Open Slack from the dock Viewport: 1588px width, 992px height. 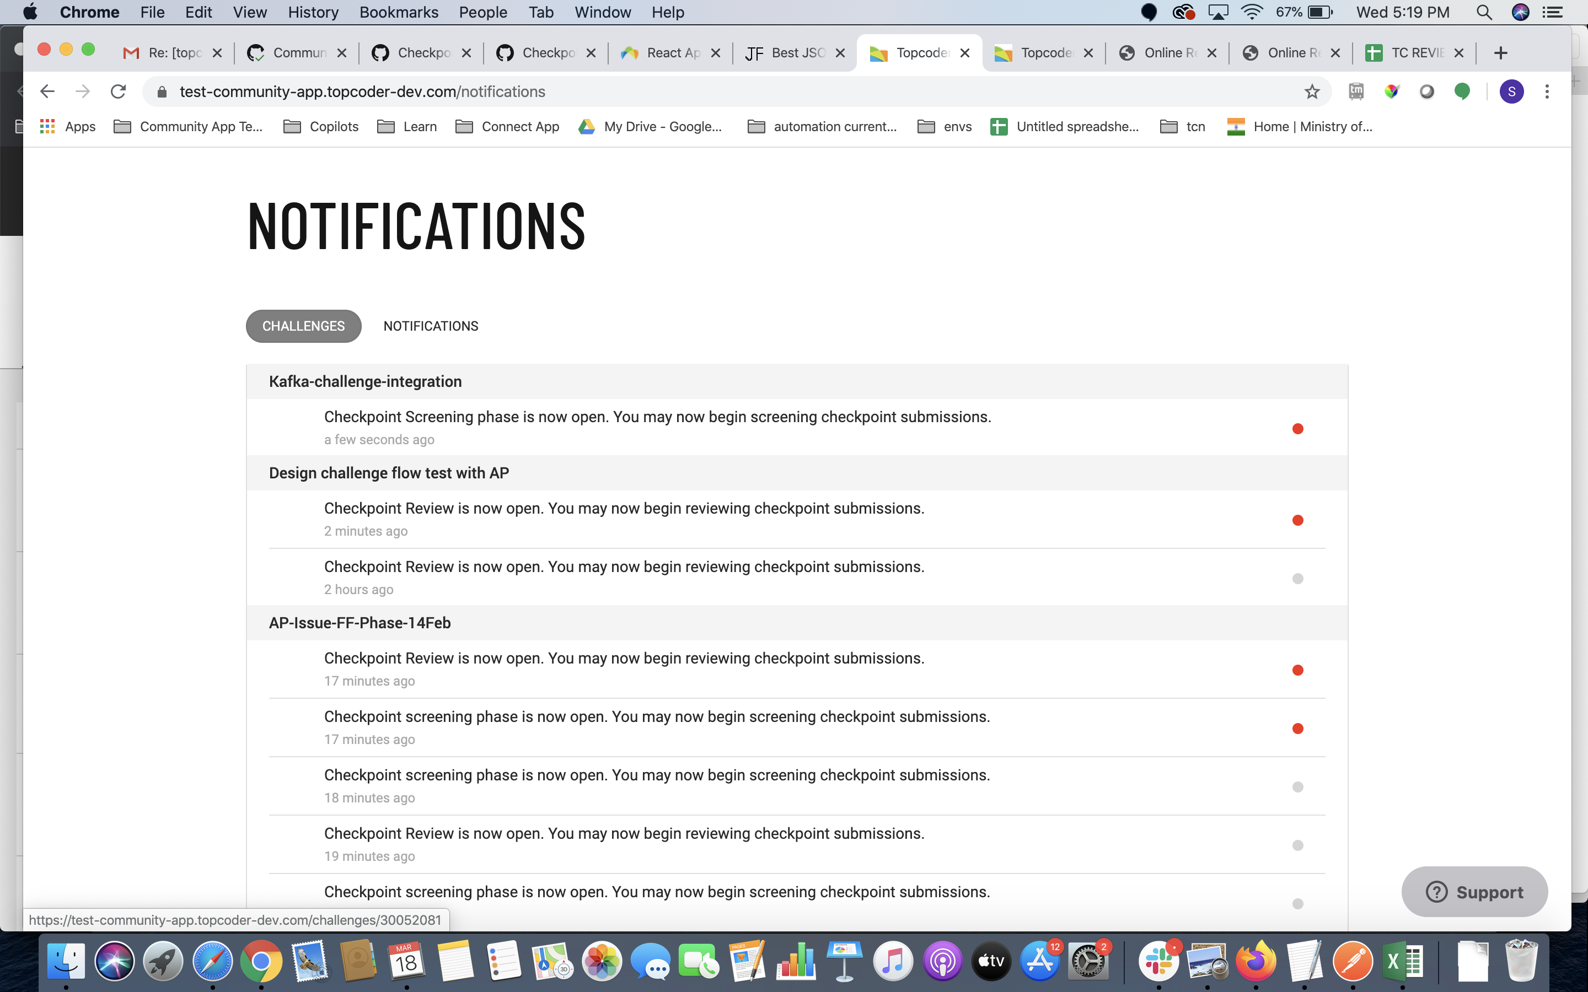(x=1159, y=962)
